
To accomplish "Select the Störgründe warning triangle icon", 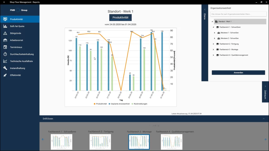I will [x=5, y=33].
